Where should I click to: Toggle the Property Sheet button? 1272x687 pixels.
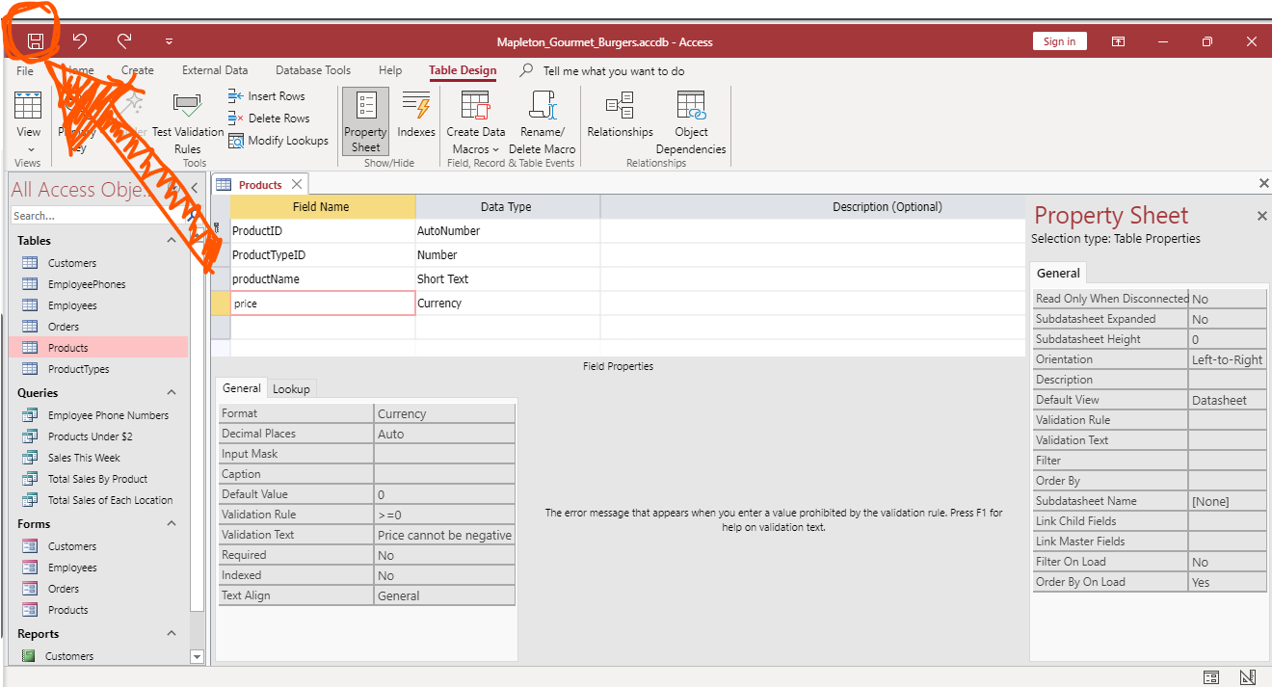click(366, 121)
